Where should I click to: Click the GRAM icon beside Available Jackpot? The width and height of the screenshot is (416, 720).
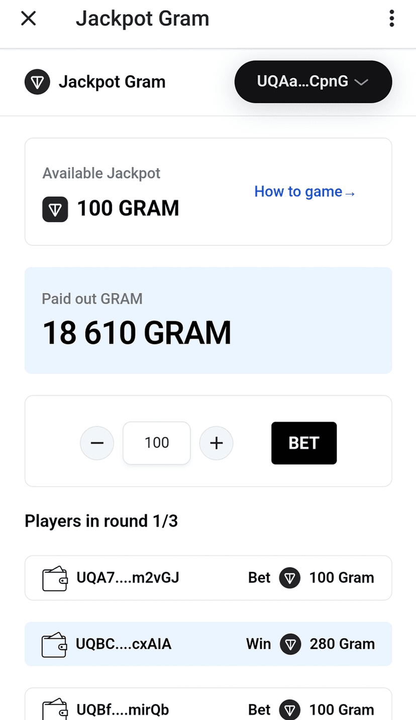[x=55, y=209]
